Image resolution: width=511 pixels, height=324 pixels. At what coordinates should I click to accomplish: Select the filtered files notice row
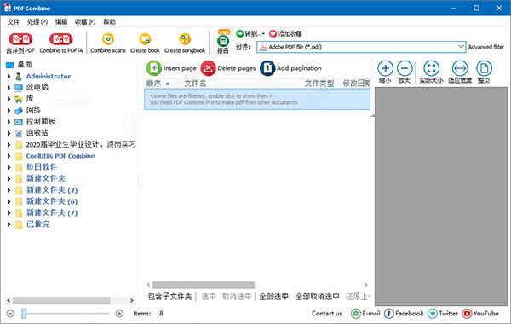[257, 99]
